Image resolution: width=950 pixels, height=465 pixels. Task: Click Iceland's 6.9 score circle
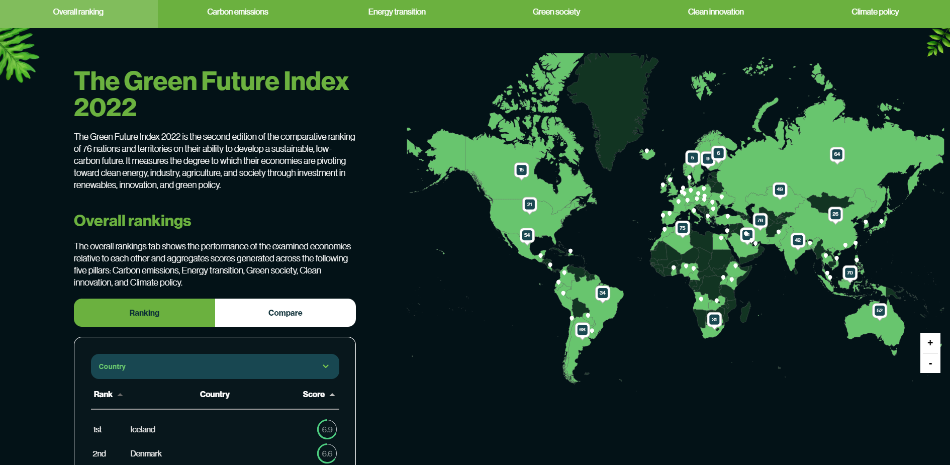(327, 429)
